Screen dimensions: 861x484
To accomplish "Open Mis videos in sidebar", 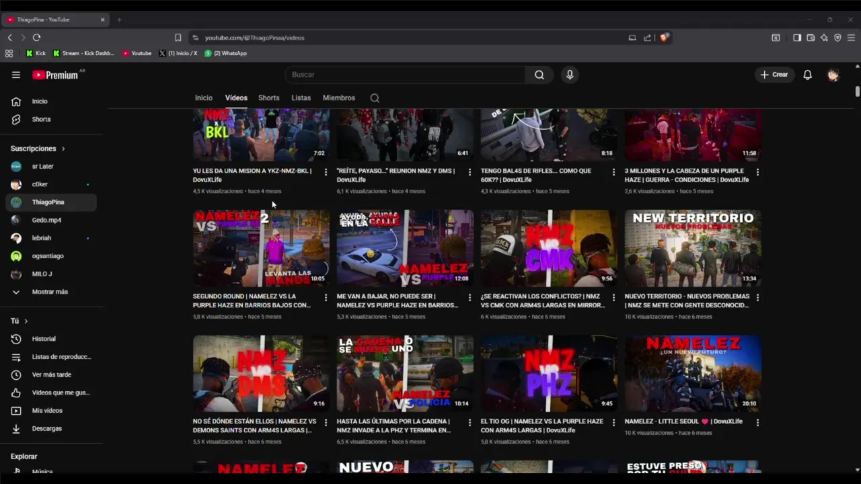I will (x=48, y=410).
